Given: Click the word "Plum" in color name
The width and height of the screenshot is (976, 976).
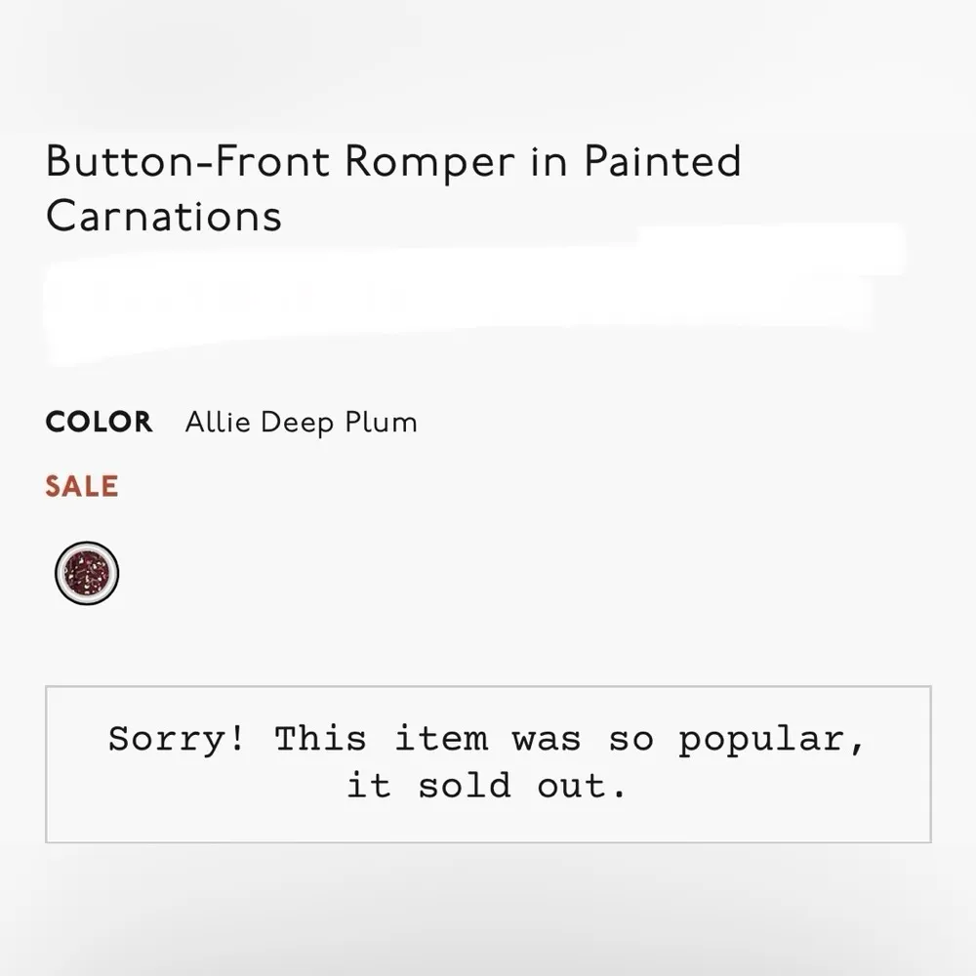Looking at the screenshot, I should tap(380, 422).
